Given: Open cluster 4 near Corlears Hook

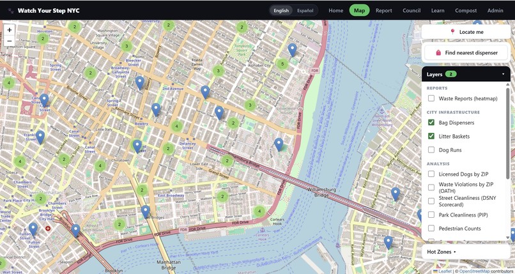Looking at the screenshot, I should click(x=259, y=211).
